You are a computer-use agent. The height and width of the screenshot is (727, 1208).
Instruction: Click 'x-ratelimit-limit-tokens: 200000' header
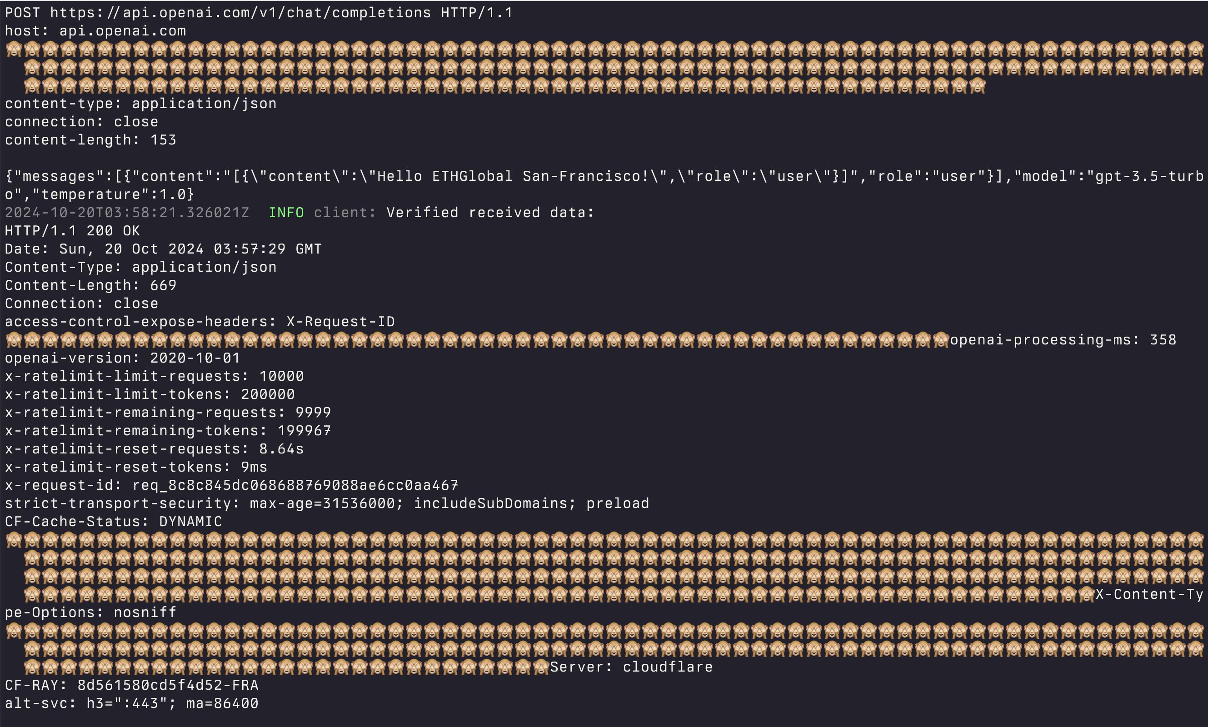150,394
